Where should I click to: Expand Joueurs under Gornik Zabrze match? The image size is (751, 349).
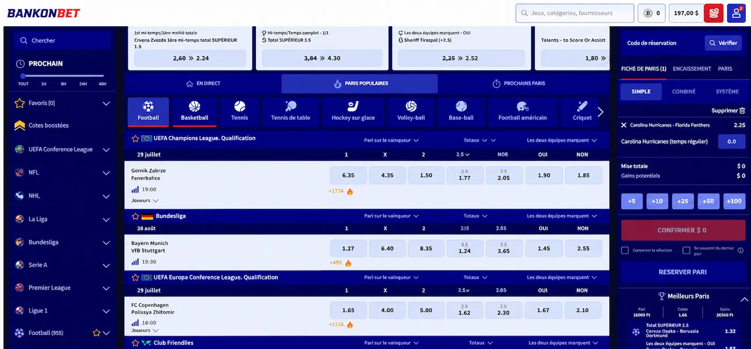coord(145,201)
